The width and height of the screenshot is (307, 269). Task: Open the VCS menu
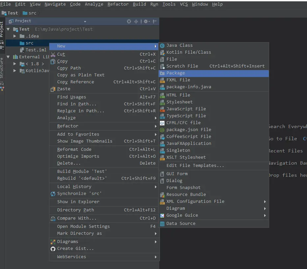(184, 4)
